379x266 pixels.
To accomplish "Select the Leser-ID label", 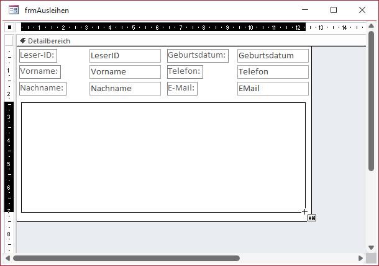I will [x=38, y=55].
